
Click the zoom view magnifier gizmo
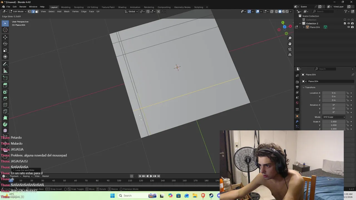tap(290, 38)
